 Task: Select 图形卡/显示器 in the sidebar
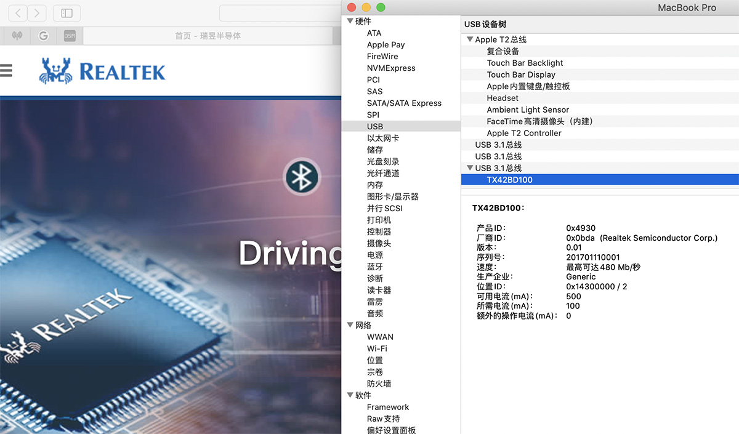(392, 197)
